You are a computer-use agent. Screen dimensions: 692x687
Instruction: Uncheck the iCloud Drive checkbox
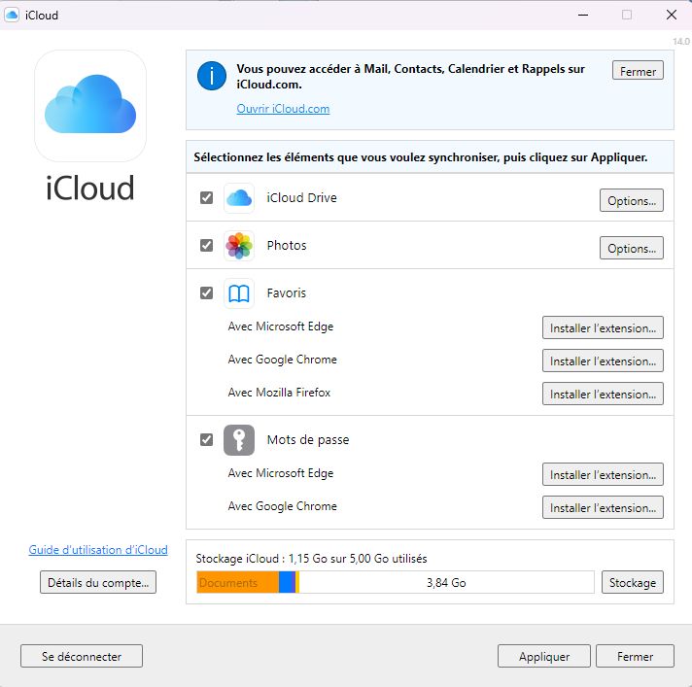[x=207, y=197]
